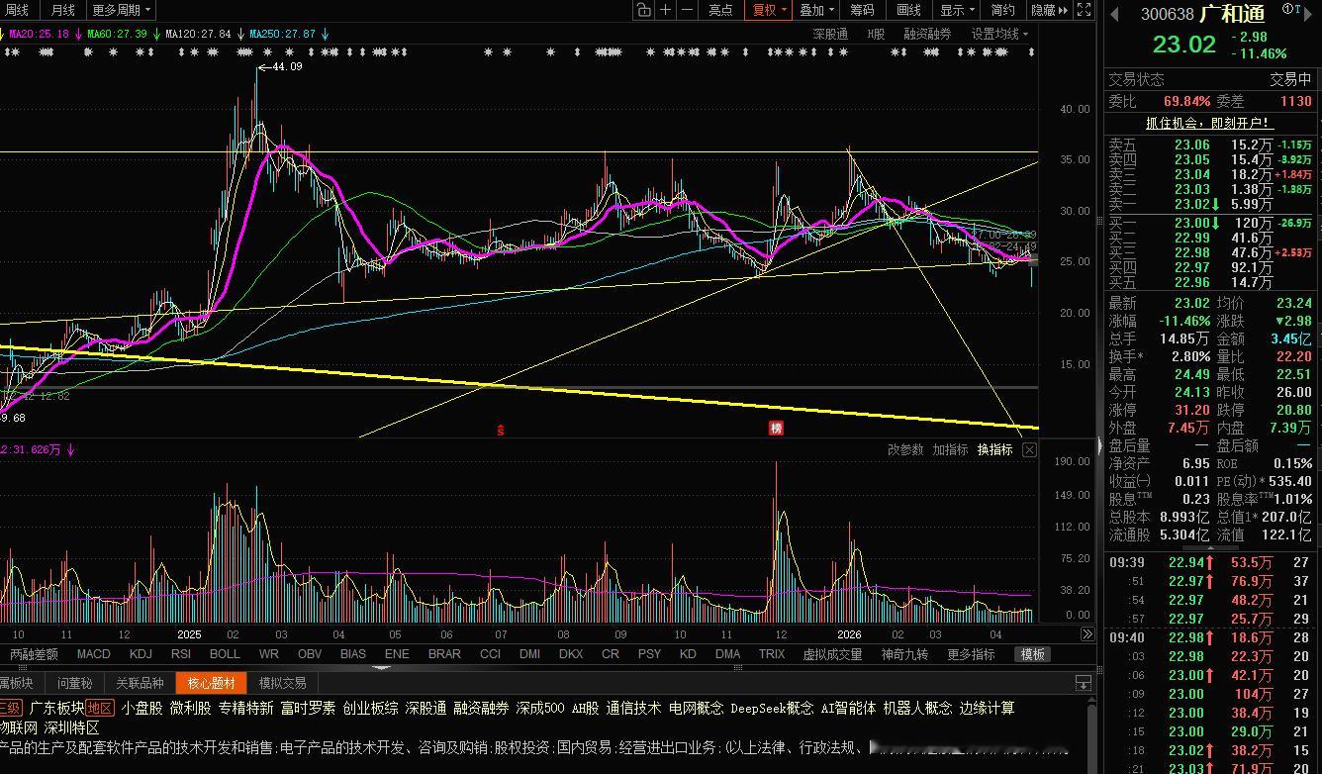Screen dimensions: 1322x774
Task: Open the 叠加 overlay dropdown
Action: tap(815, 10)
